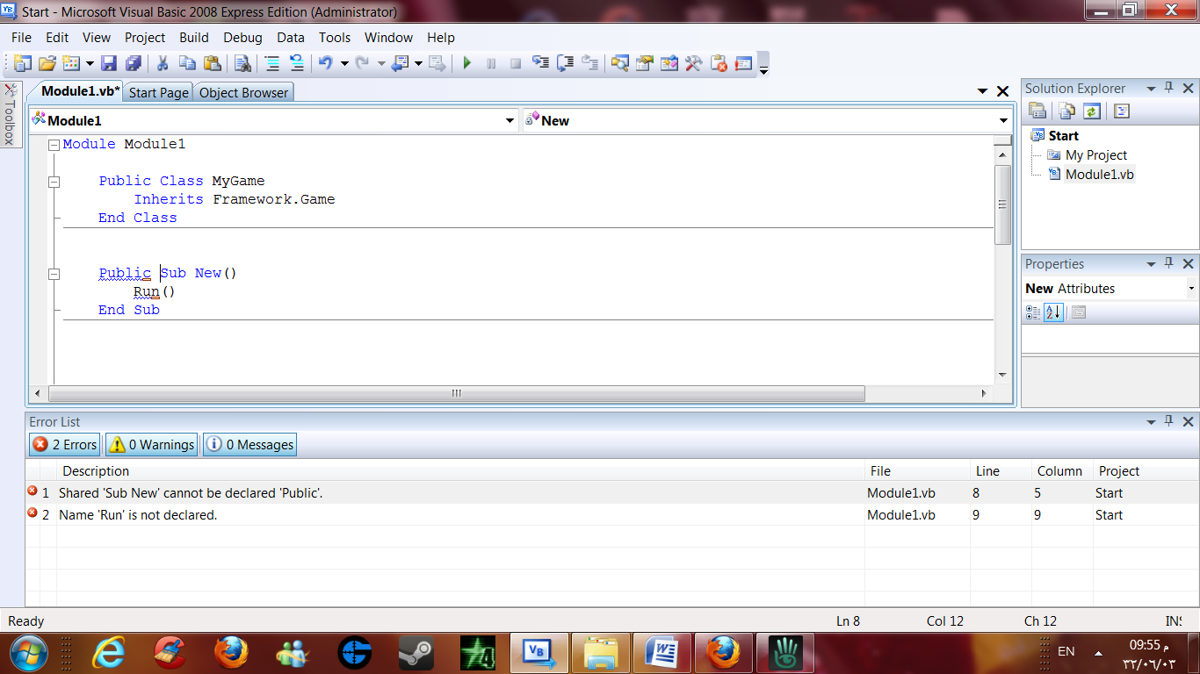Switch to the Object Browser tab
Viewport: 1200px width, 674px height.
point(243,92)
